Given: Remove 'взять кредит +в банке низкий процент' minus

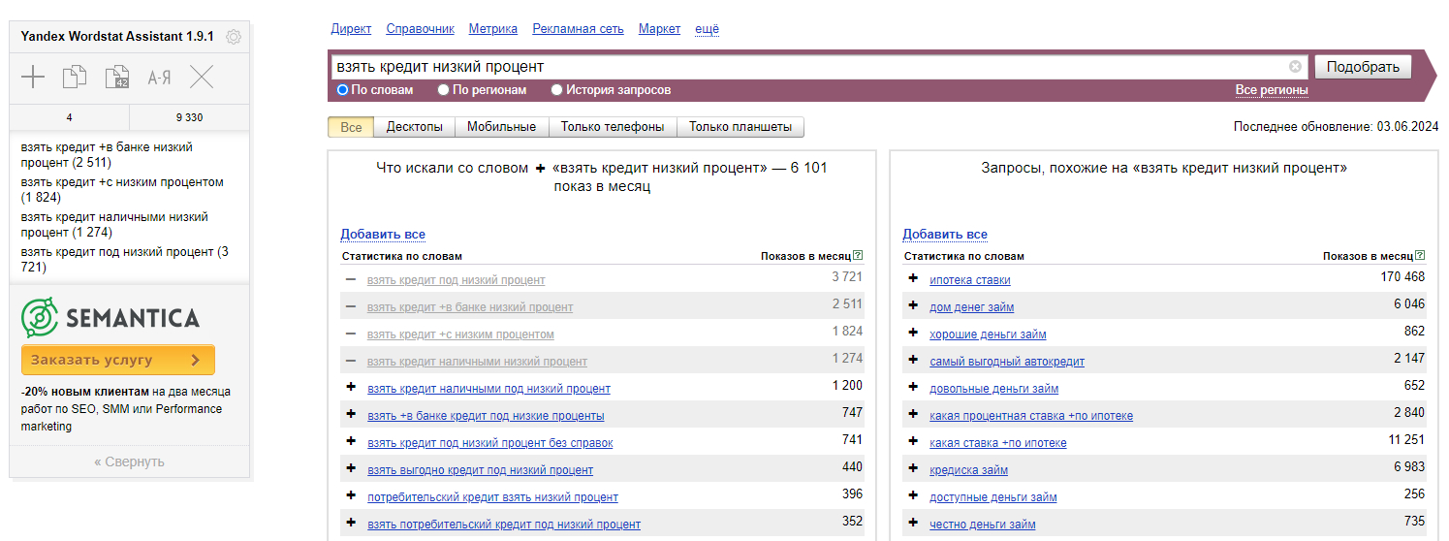Looking at the screenshot, I should click(x=351, y=307).
